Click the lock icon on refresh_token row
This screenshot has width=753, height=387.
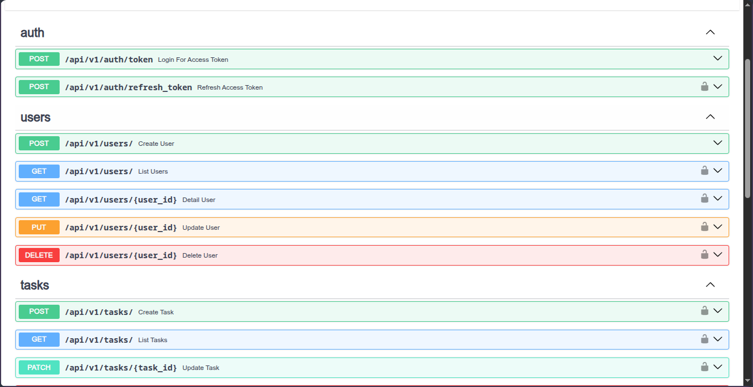click(x=704, y=87)
